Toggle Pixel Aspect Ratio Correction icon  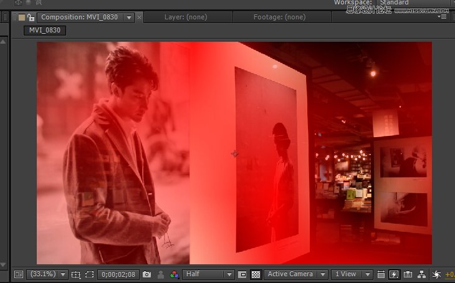pos(381,274)
